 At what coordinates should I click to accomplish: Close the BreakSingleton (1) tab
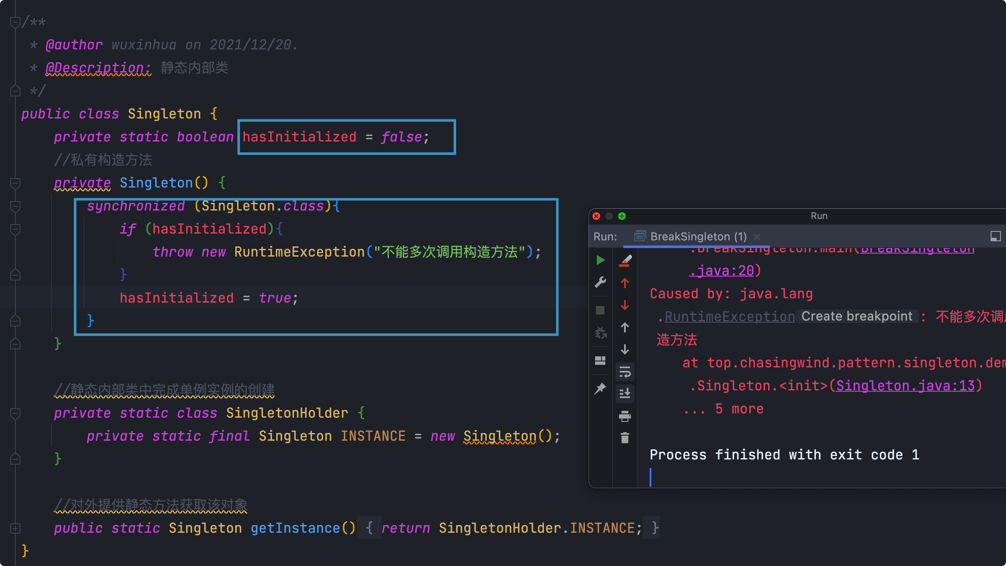coord(757,237)
